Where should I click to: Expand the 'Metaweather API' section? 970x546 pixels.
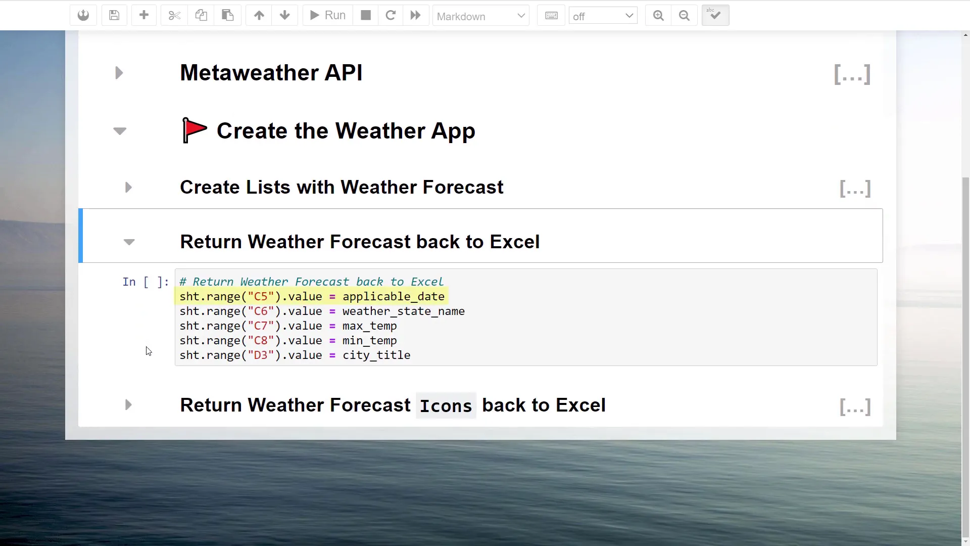tap(119, 73)
